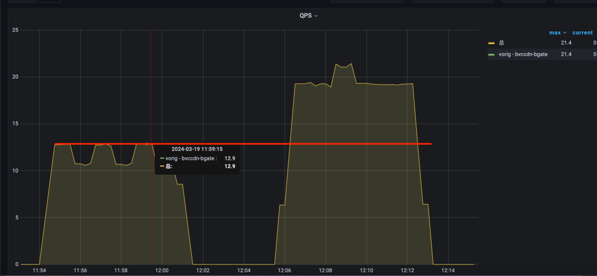This screenshot has height=276, width=597.
Task: Click the 21.4 max value for 总
Action: [x=566, y=43]
